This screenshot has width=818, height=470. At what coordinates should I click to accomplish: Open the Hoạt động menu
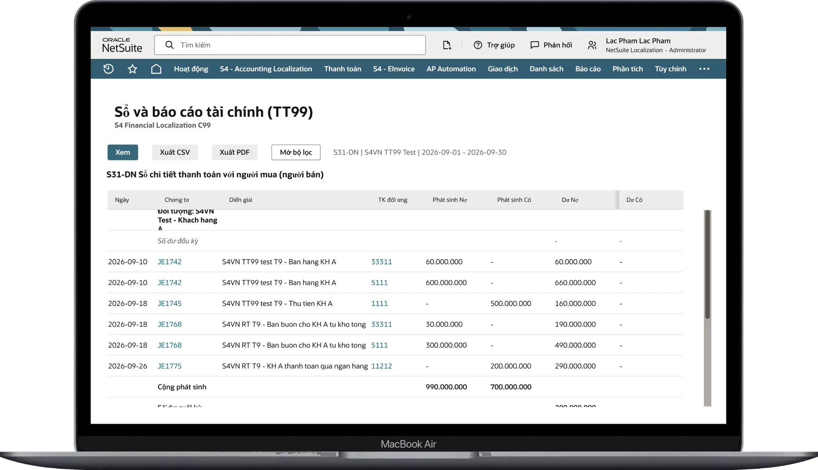coord(191,69)
